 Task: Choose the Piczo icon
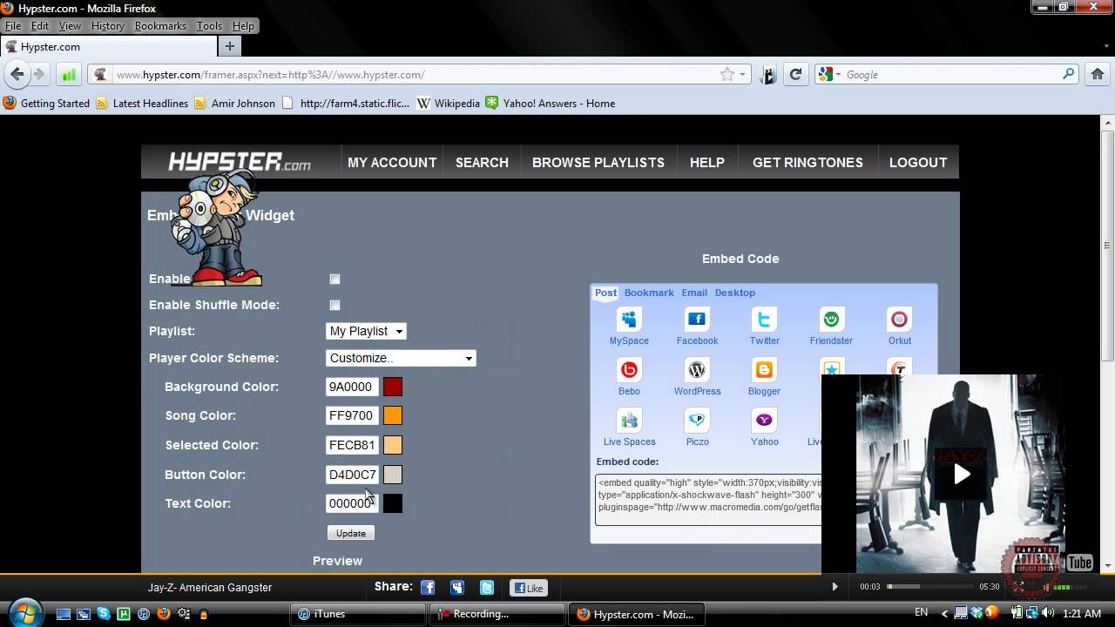(697, 421)
